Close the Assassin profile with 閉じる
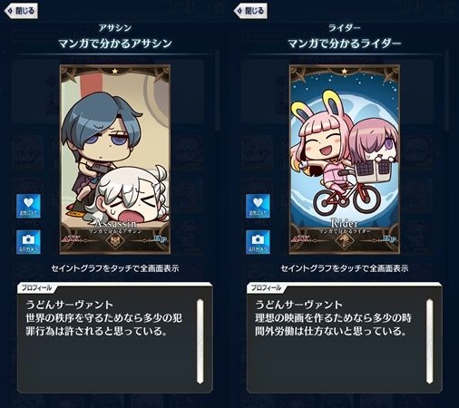Viewport: 459px width, 408px height. point(21,11)
